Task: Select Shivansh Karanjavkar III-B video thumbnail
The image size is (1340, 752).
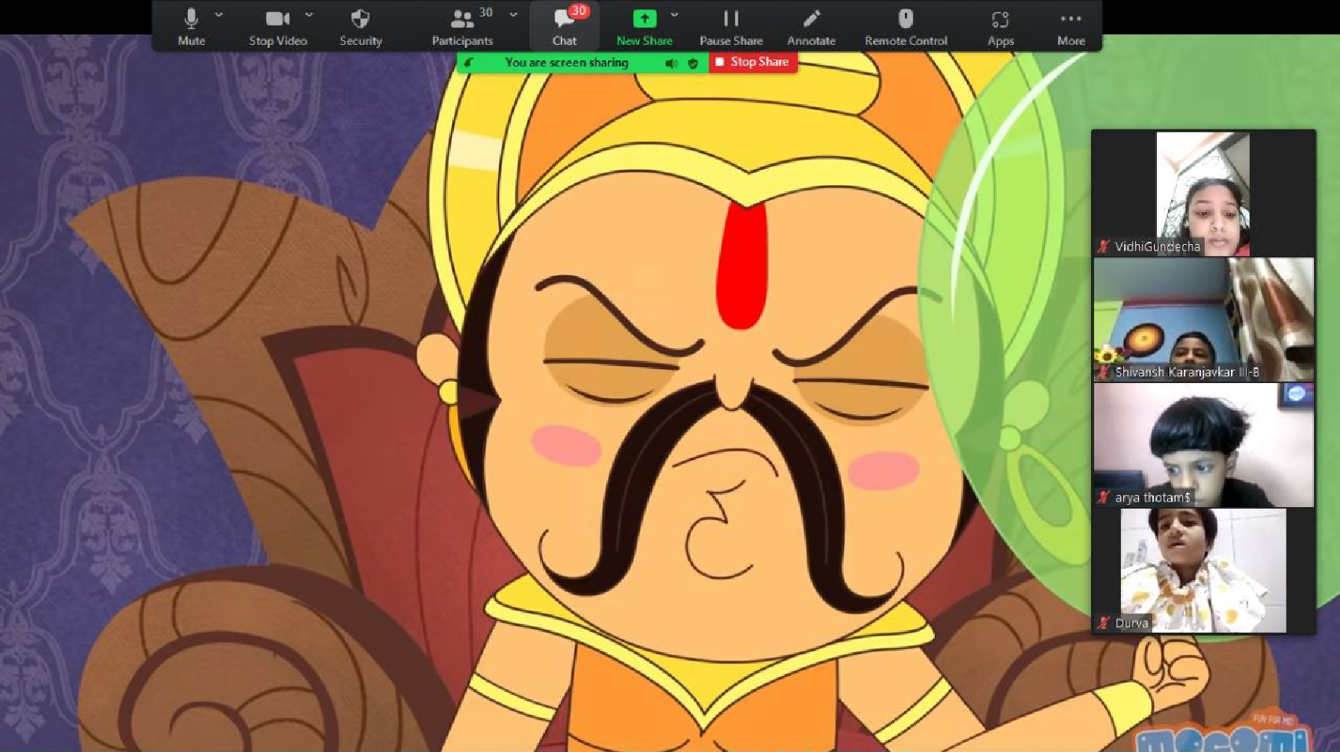Action: [1203, 319]
